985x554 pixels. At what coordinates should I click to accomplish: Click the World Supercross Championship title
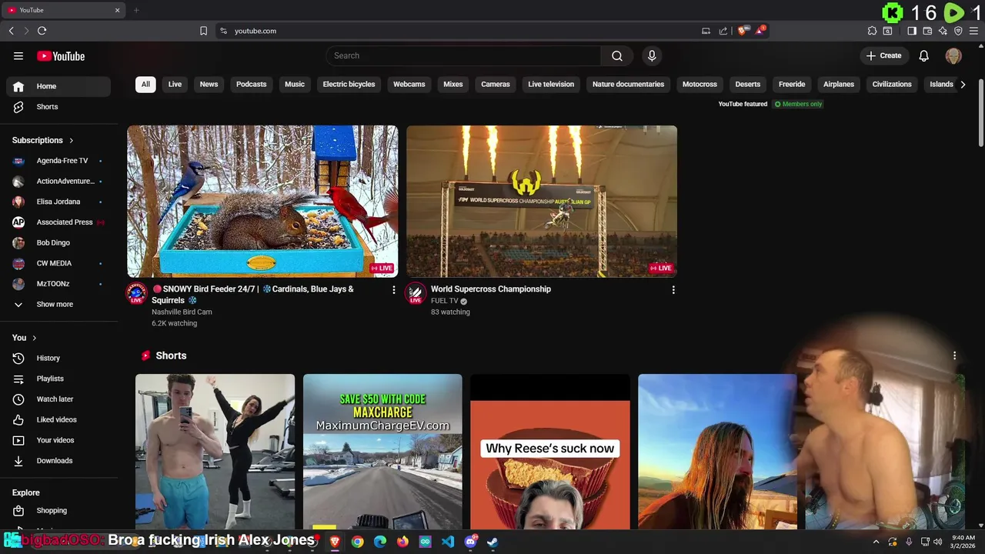491,289
